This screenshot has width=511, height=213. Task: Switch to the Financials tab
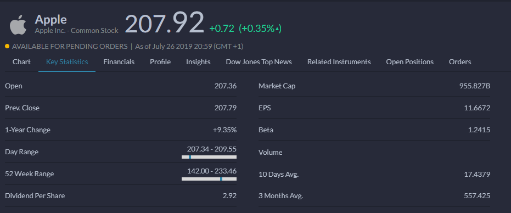pyautogui.click(x=119, y=61)
